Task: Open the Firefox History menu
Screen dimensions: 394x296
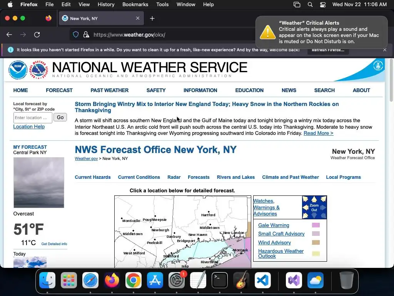Action: point(106,5)
